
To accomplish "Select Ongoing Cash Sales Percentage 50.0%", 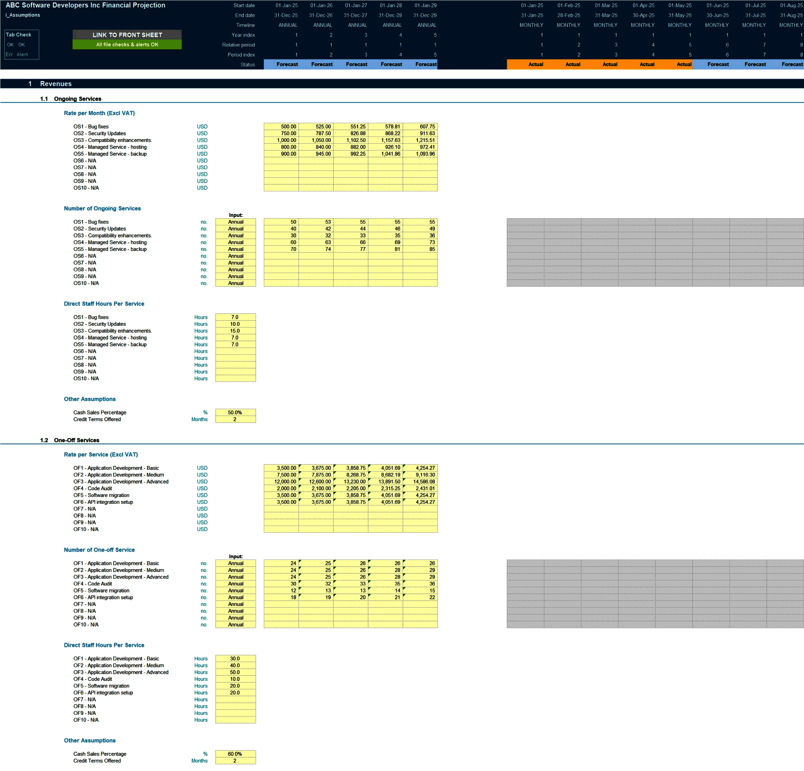I will [x=236, y=413].
